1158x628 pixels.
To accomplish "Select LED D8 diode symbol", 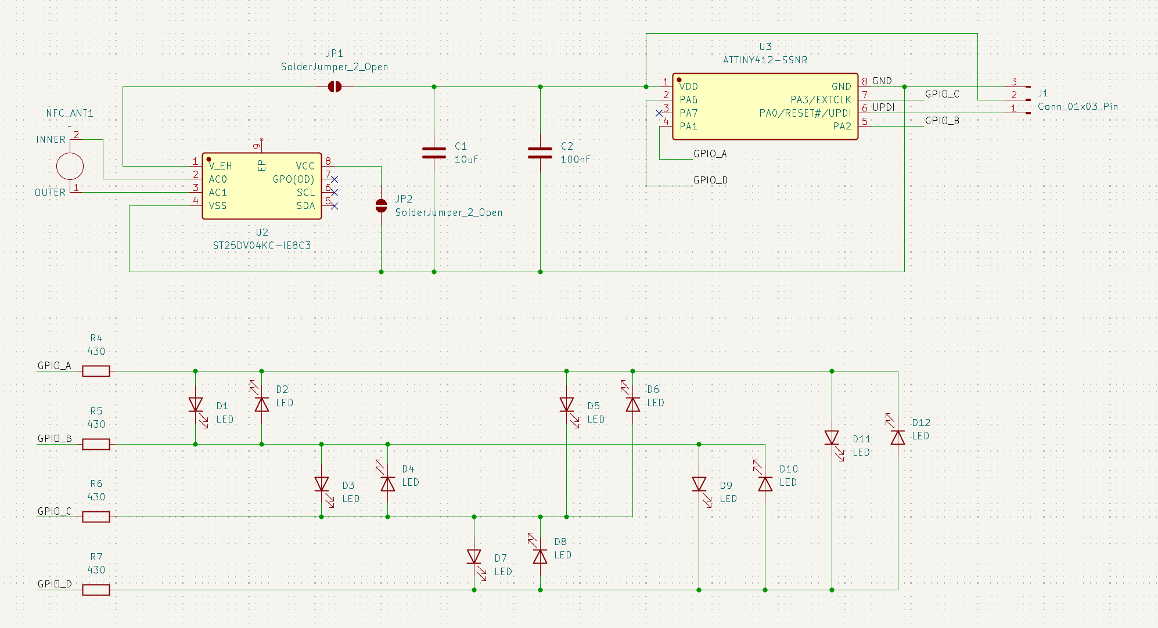I will (540, 557).
